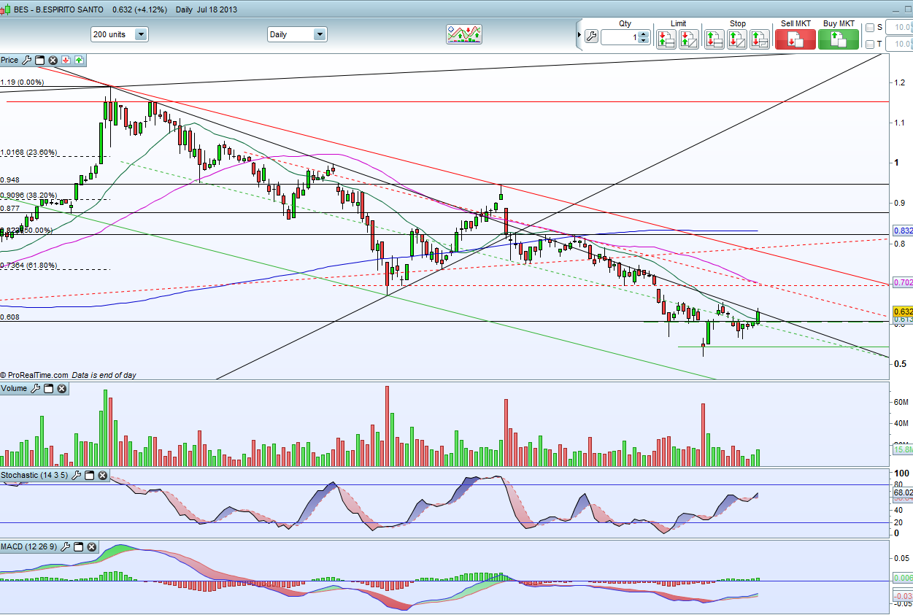Close the MACD indicator panel
Image resolution: width=913 pixels, height=615 pixels.
(x=93, y=546)
